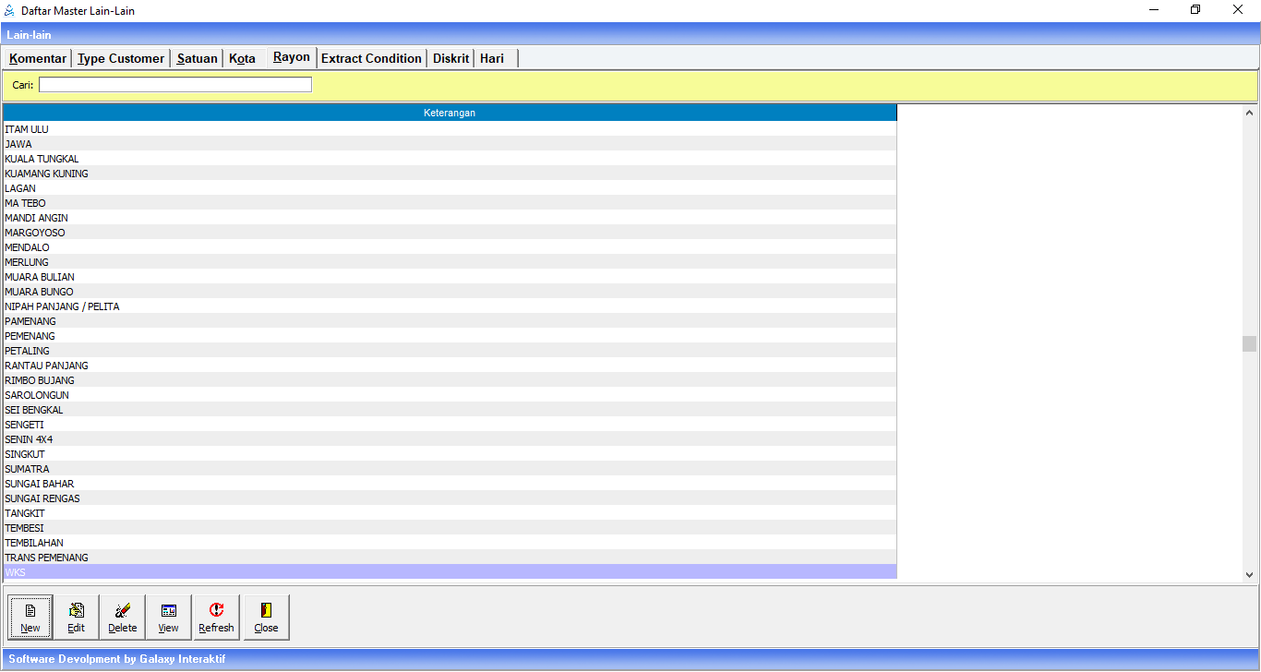Image resolution: width=1261 pixels, height=672 pixels.
Task: Click the scroll up arrow of list
Action: 1249,113
